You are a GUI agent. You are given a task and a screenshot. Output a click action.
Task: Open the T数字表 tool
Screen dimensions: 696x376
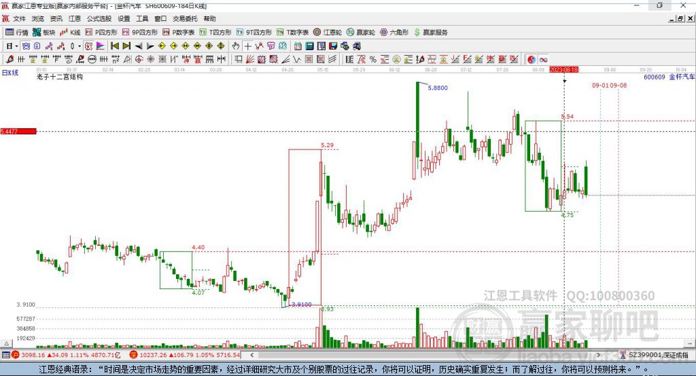pos(292,33)
